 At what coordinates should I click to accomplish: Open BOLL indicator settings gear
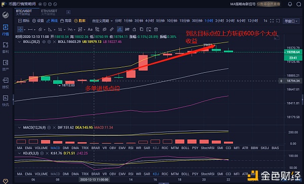click(49, 42)
